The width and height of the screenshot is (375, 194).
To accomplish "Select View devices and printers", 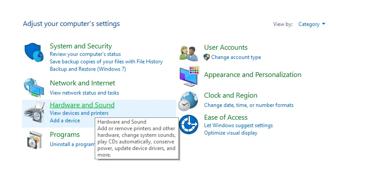I will point(79,113).
